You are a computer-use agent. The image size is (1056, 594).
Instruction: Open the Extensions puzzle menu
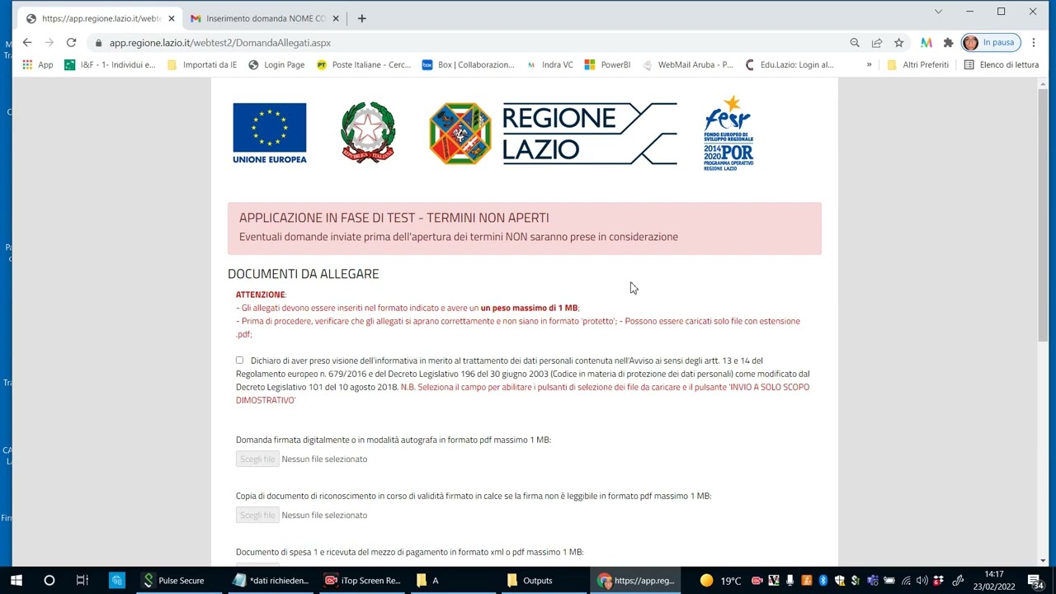tap(948, 42)
